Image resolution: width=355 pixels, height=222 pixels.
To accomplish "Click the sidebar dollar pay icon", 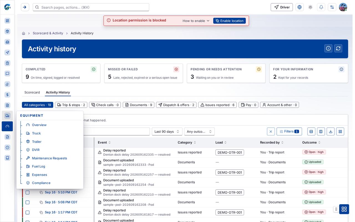I will coord(7,95).
